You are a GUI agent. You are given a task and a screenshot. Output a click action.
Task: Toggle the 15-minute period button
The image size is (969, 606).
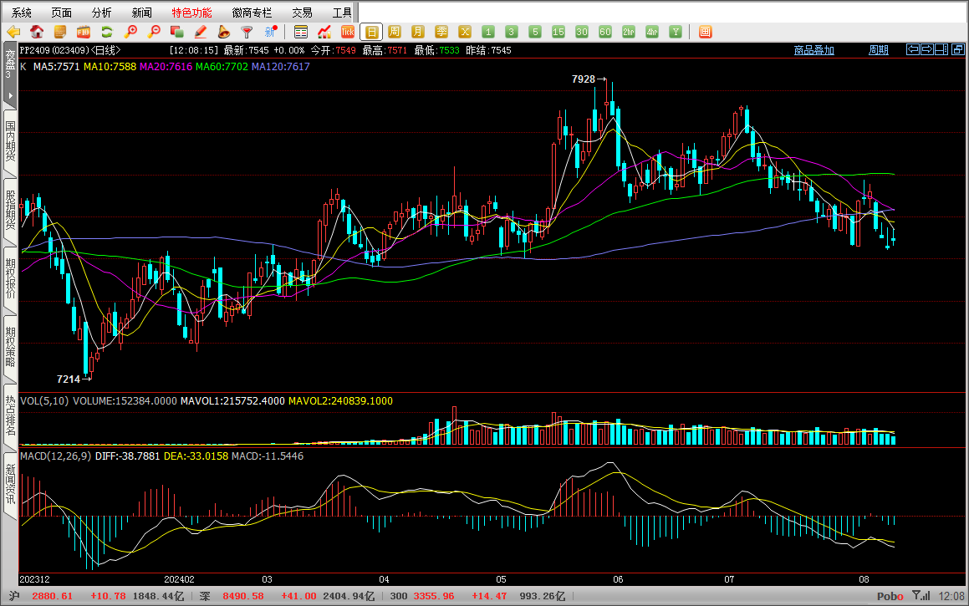[558, 32]
